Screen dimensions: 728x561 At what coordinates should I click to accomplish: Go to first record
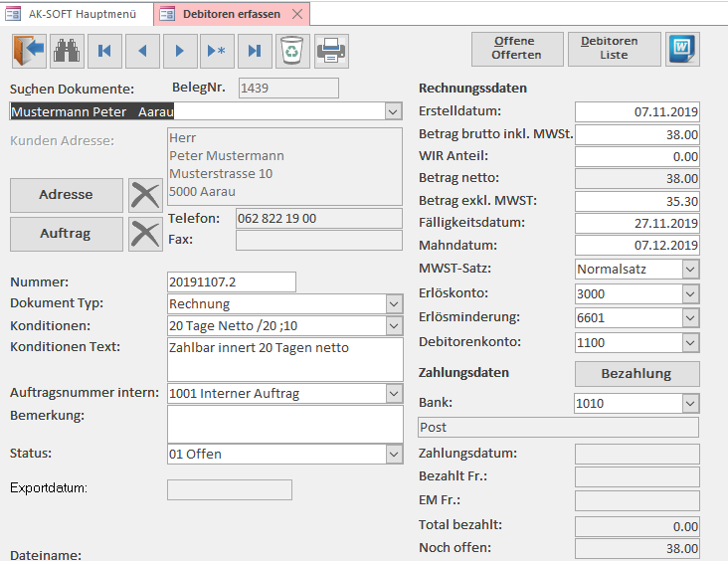pos(104,51)
